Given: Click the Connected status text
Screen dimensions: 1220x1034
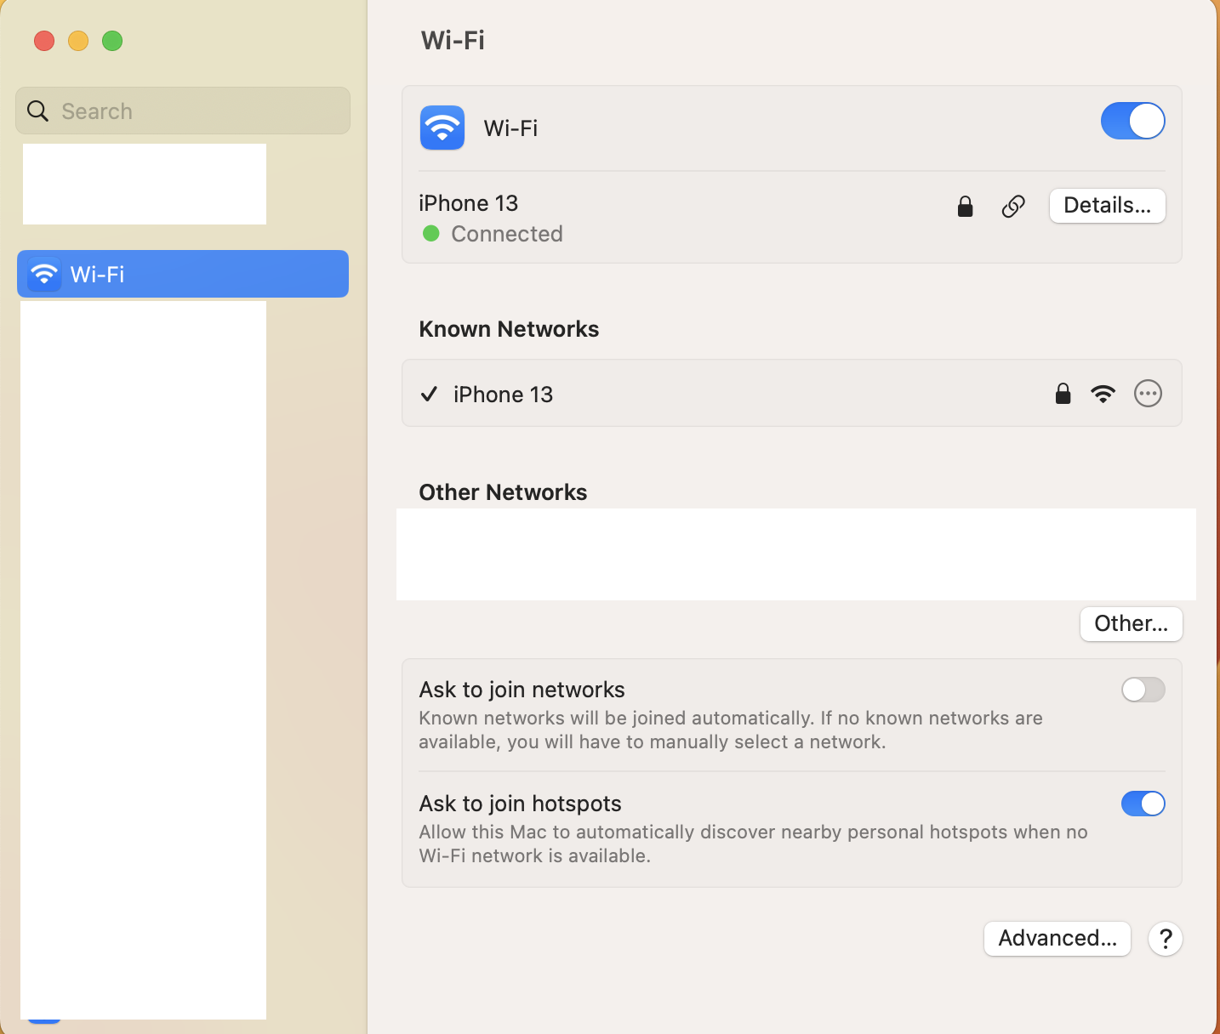Looking at the screenshot, I should (x=507, y=234).
